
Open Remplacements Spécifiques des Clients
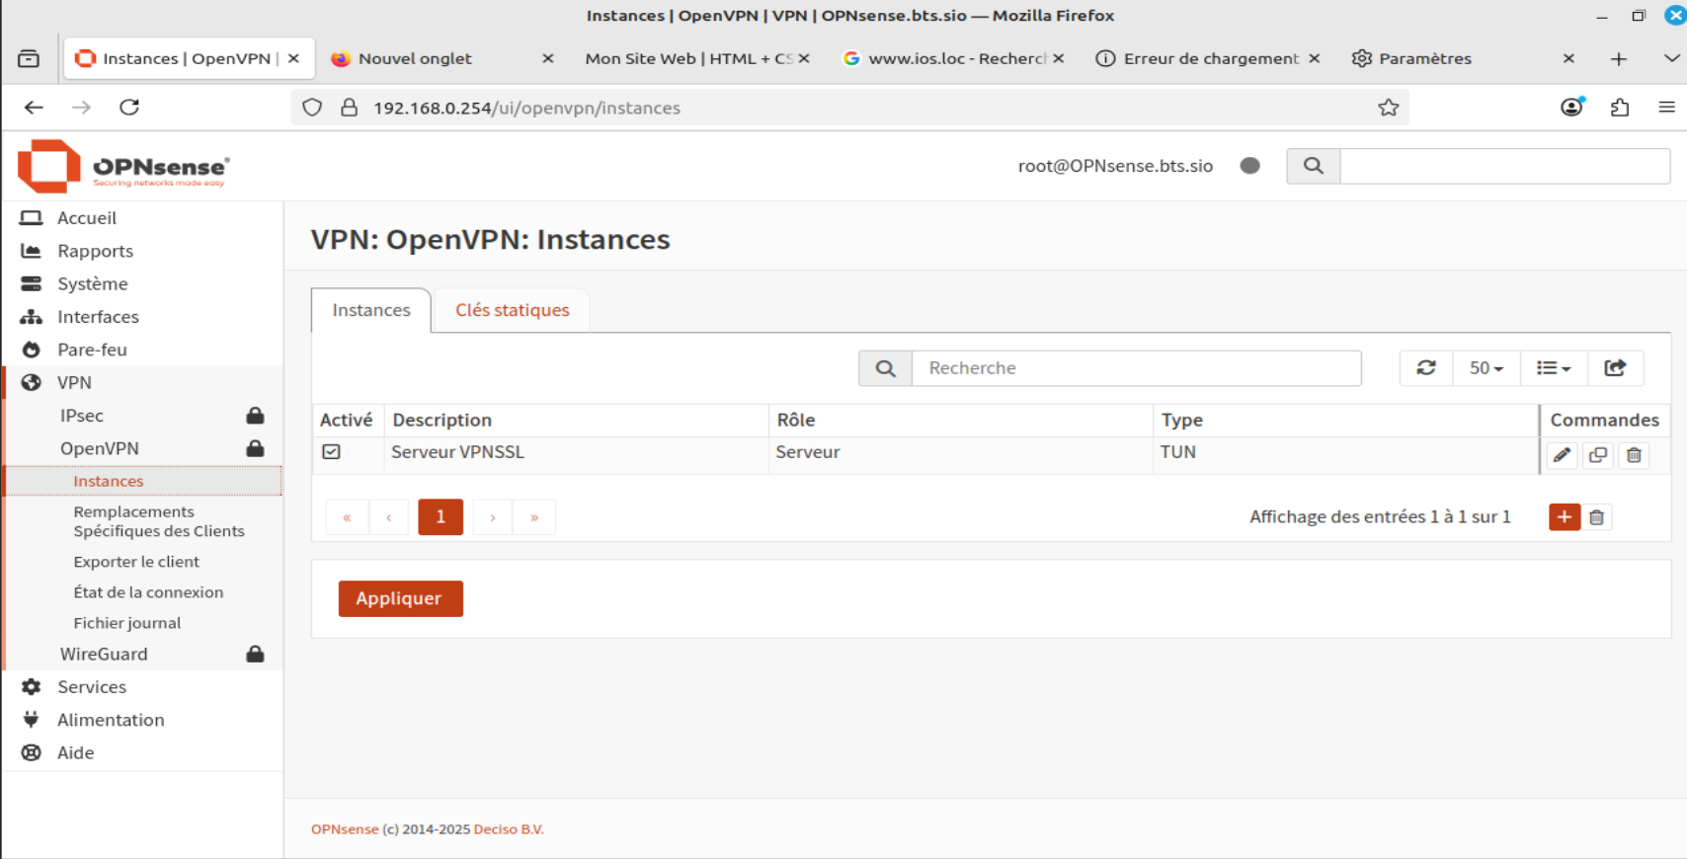coord(159,521)
